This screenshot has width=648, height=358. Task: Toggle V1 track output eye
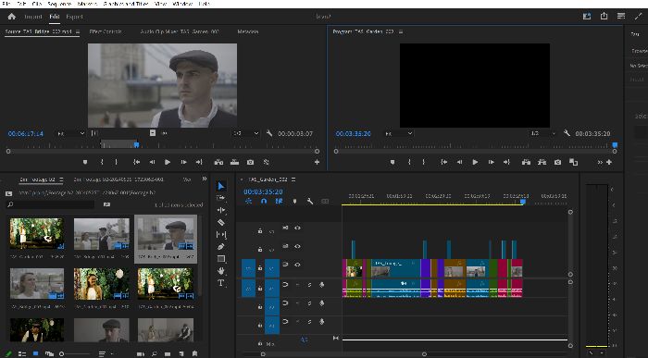[297, 265]
